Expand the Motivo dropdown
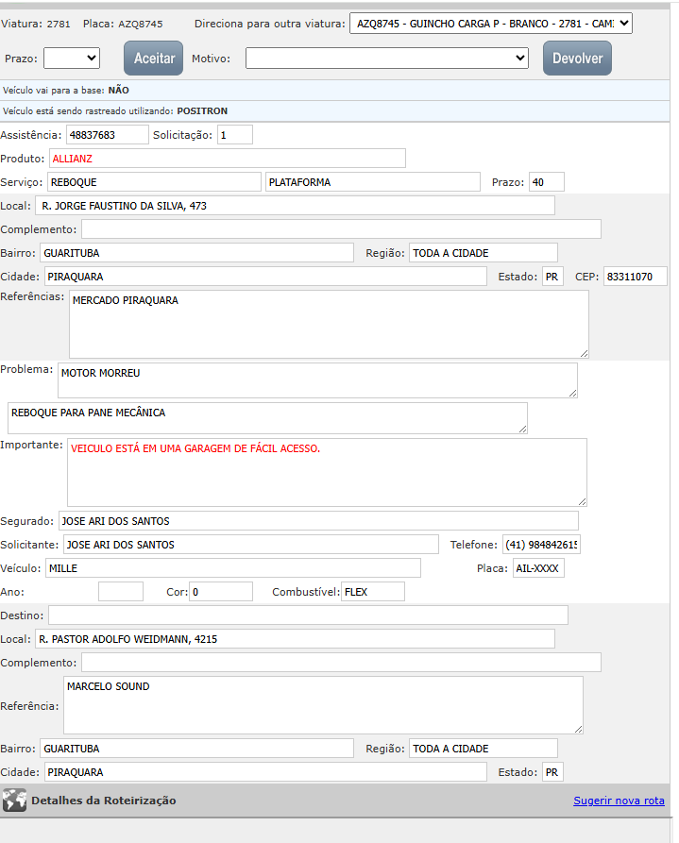This screenshot has width=679, height=843. pyautogui.click(x=386, y=59)
